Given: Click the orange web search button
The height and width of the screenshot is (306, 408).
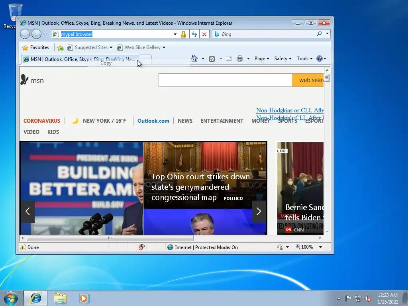Looking at the screenshot, I should pyautogui.click(x=308, y=80).
